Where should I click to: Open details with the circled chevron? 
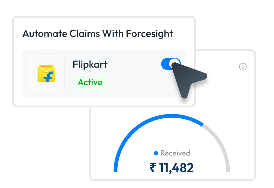coord(243,67)
